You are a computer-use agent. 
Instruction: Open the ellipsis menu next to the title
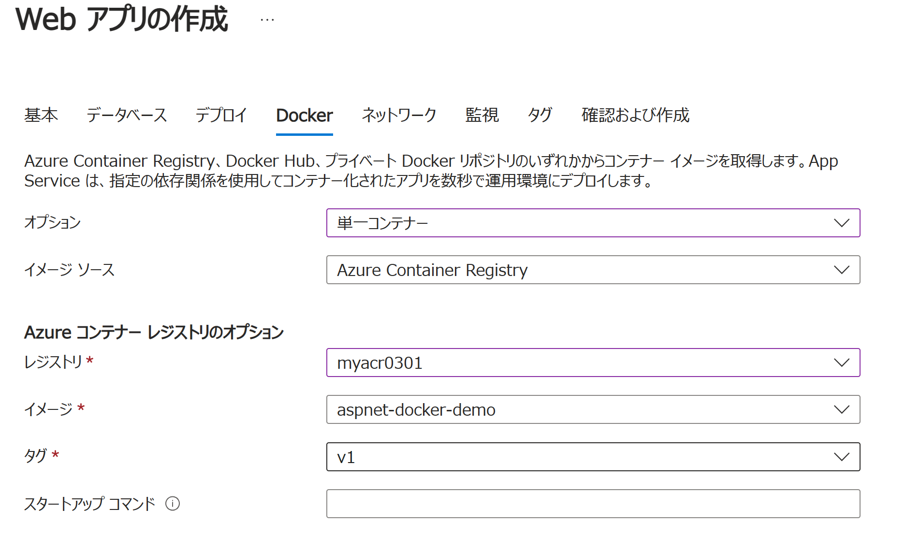coord(267,20)
